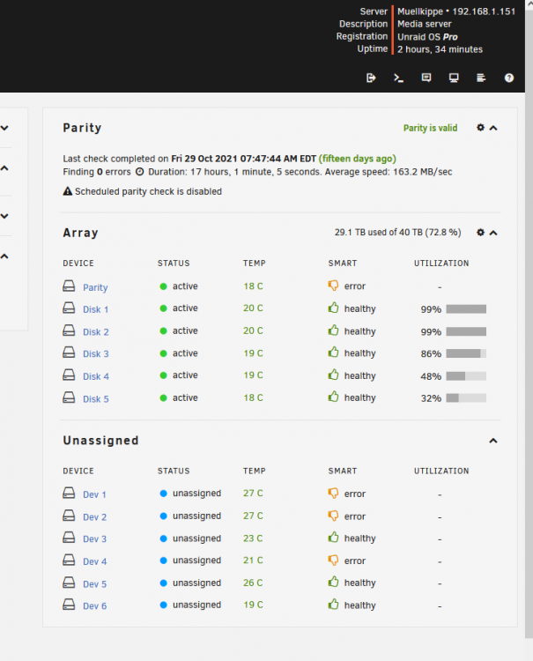Click the Disk 1 drive icon

(x=69, y=308)
